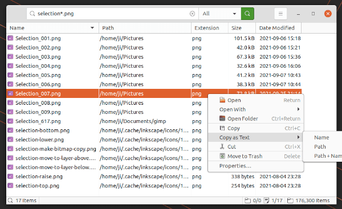Expand the Open With submenu arrow
The height and width of the screenshot is (209, 342).
click(298, 109)
